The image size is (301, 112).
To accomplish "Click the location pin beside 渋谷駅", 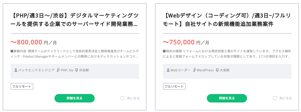I will click(77, 70).
